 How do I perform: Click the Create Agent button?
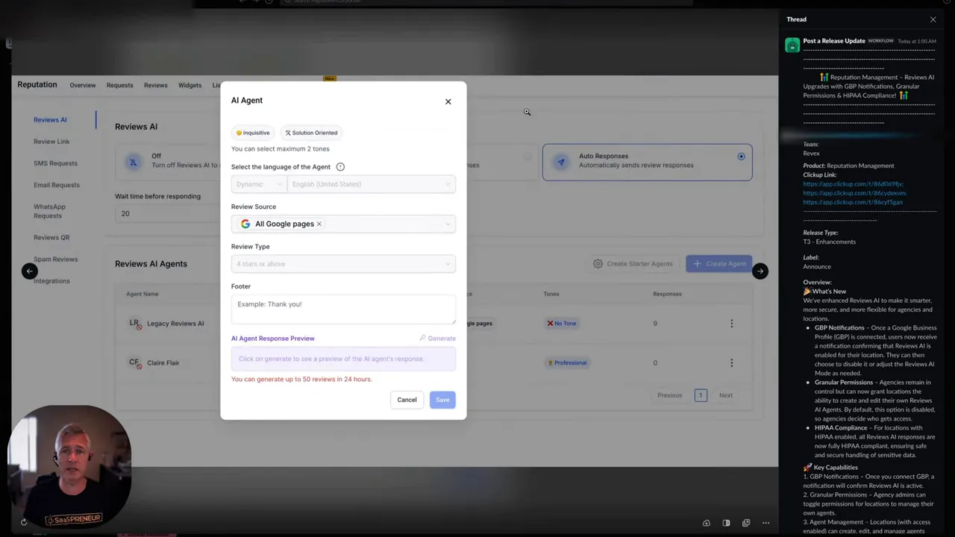click(719, 264)
